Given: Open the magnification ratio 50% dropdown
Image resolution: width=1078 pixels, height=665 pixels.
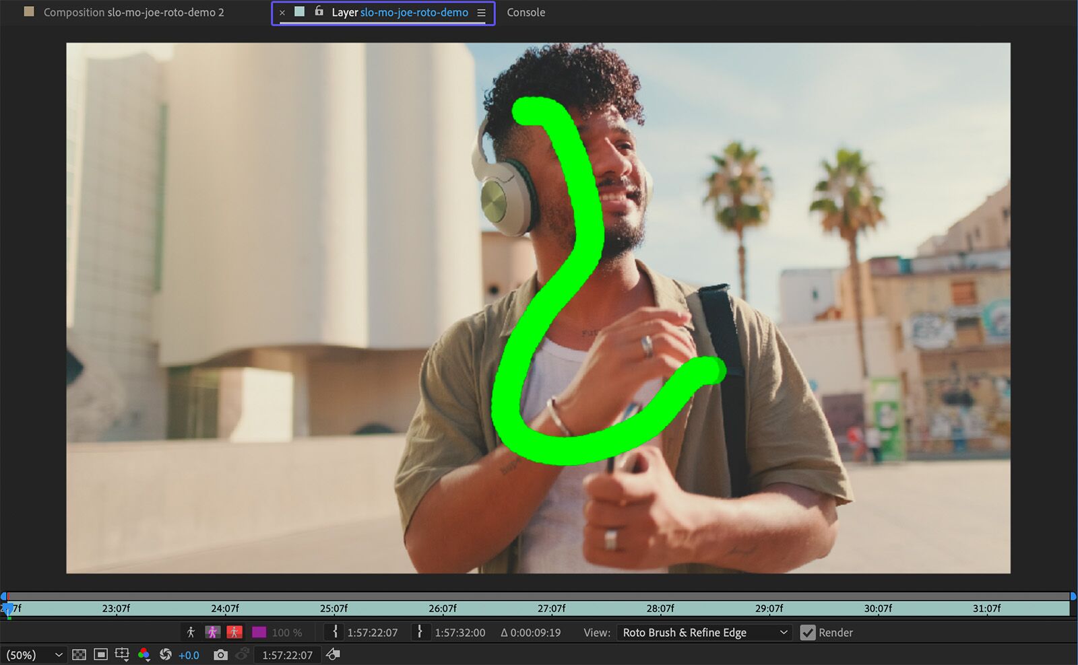Looking at the screenshot, I should (x=34, y=654).
